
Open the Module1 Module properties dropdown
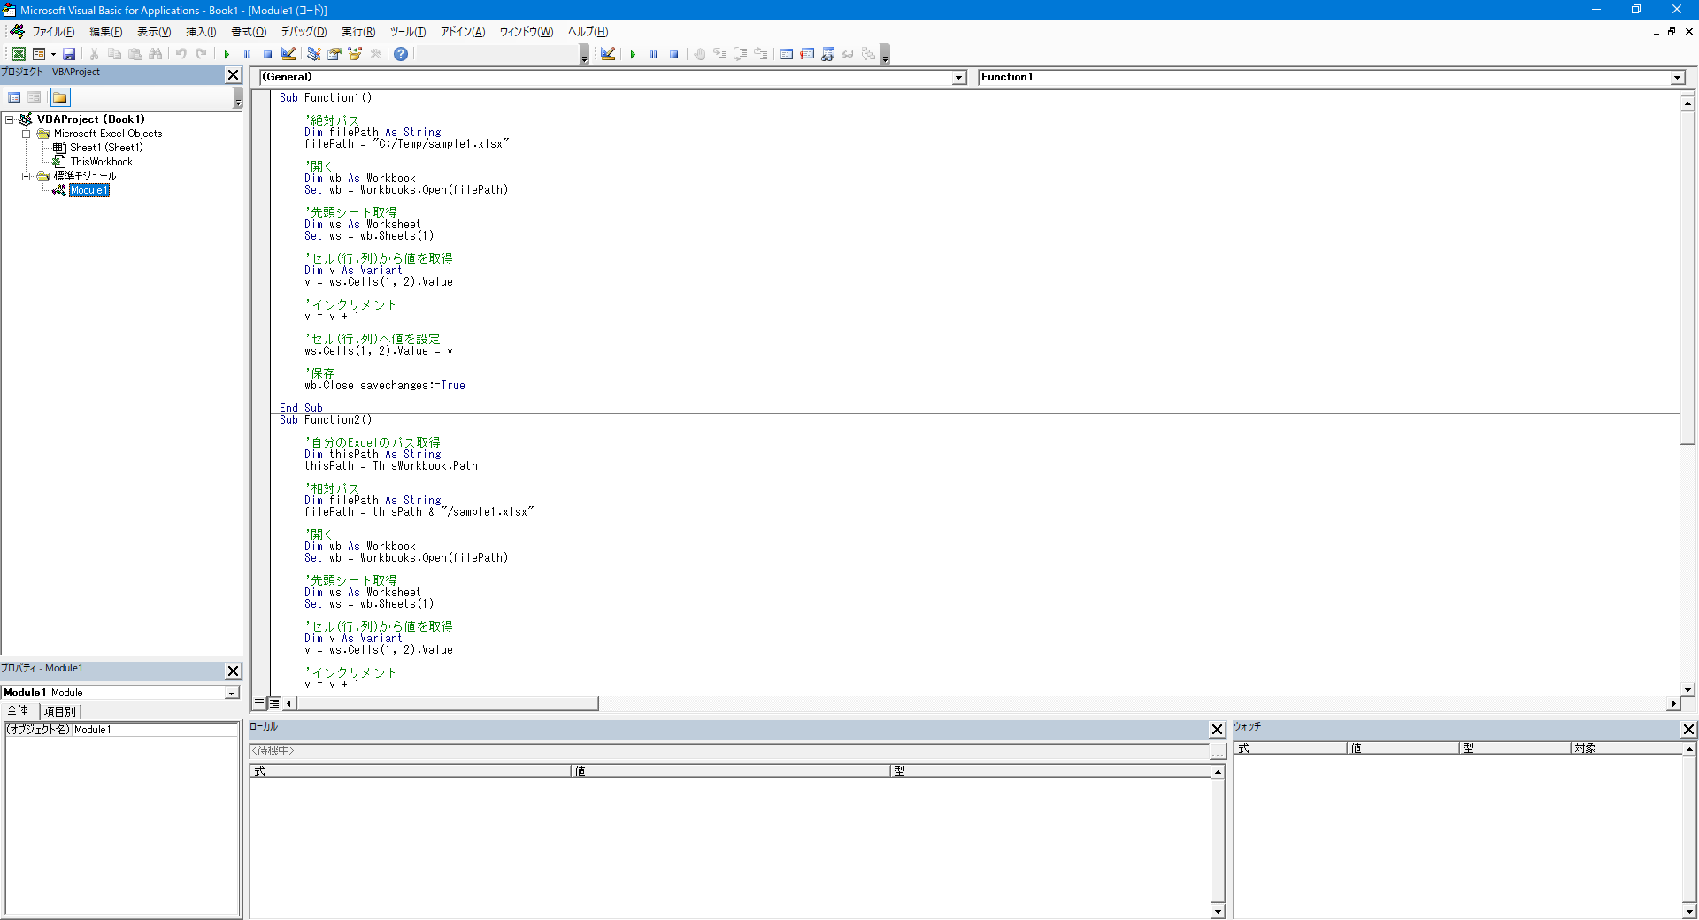coord(232,693)
